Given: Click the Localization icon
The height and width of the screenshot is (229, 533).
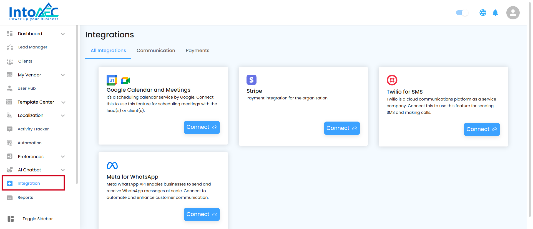Looking at the screenshot, I should tap(10, 115).
